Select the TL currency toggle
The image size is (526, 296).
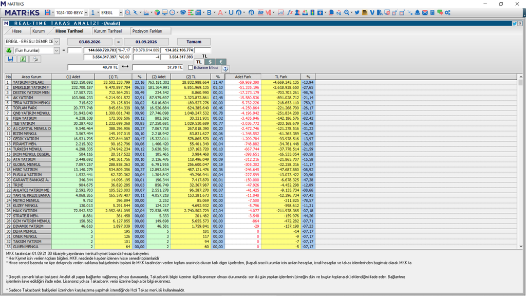click(x=199, y=62)
